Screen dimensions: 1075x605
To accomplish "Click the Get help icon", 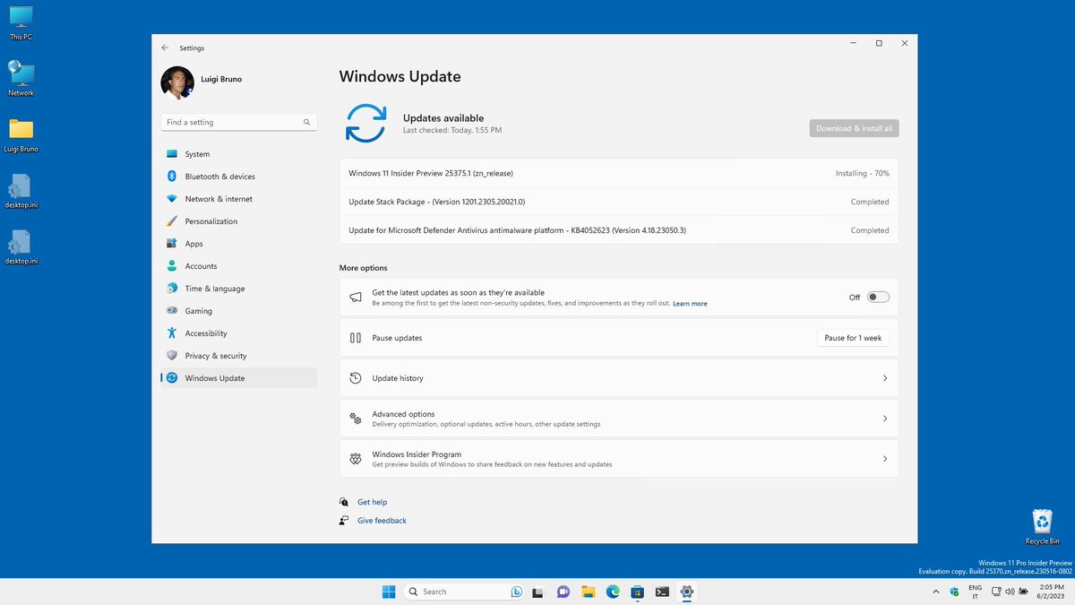I will tap(344, 502).
